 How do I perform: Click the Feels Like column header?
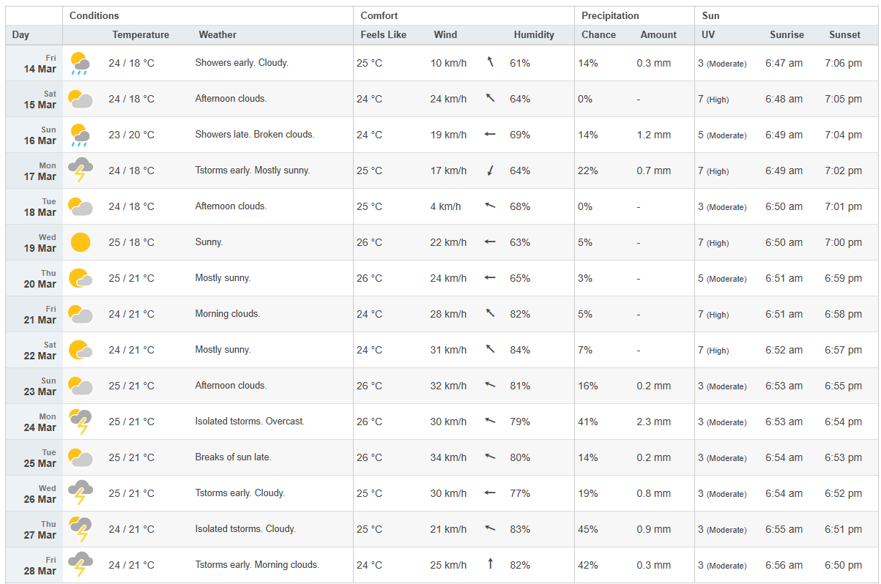click(383, 35)
